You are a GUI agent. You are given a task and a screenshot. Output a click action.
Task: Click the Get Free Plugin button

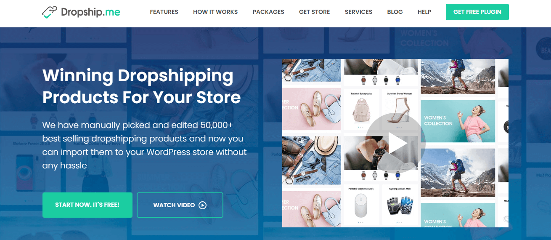[x=477, y=12]
